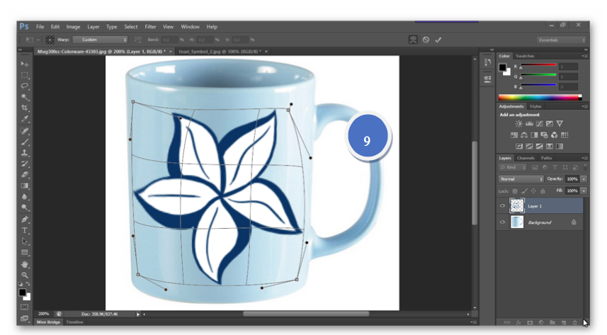Open the Warp style dropdown showing Custom
The height and width of the screenshot is (335, 607).
[x=100, y=40]
